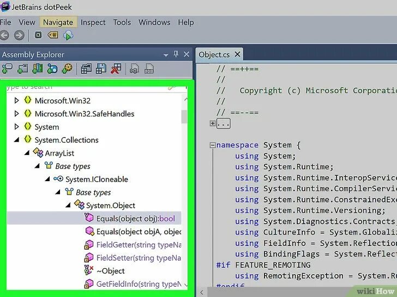Select the System.ICloneable interface

97,180
